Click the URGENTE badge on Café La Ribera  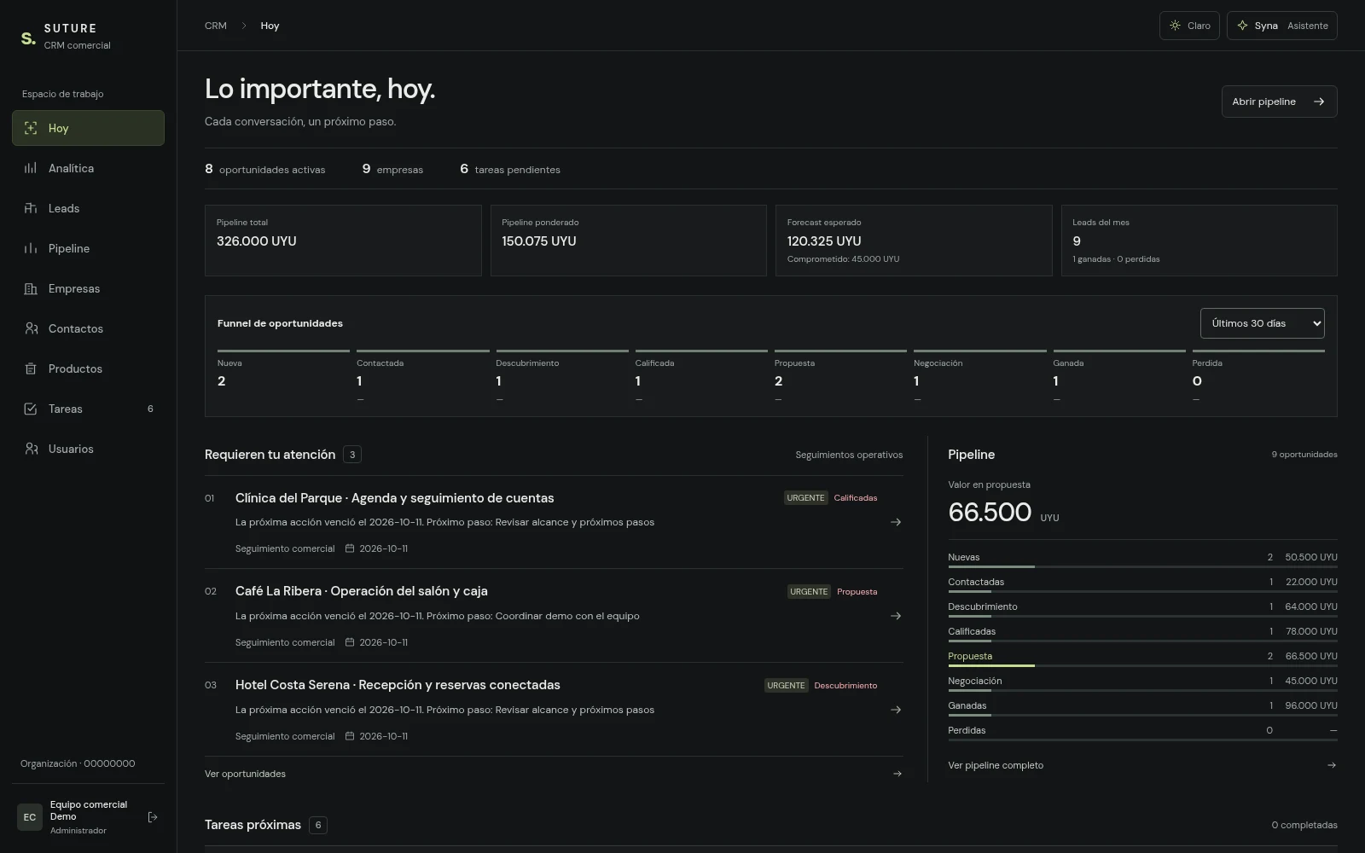(x=809, y=591)
